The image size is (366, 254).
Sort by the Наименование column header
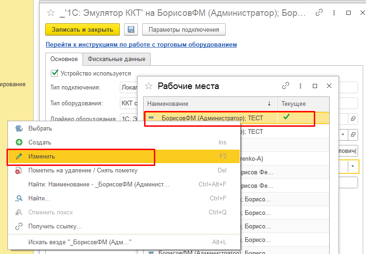210,103
